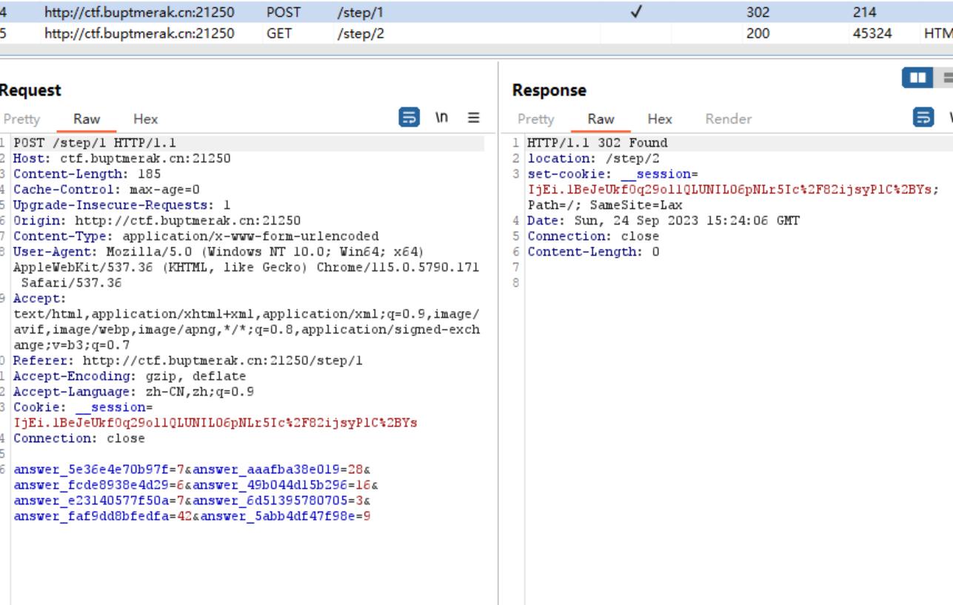Click the response Date header line
The width and height of the screenshot is (953, 605).
pos(663,221)
